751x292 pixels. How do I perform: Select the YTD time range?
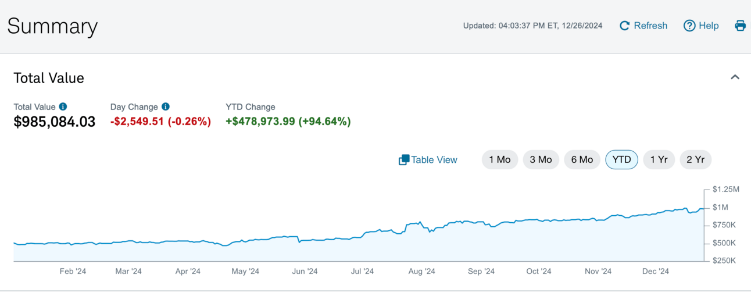(621, 160)
